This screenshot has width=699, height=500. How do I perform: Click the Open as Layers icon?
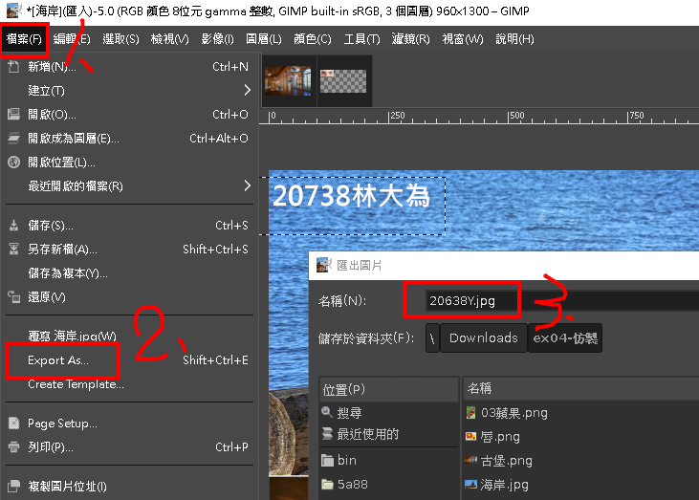tap(13, 139)
